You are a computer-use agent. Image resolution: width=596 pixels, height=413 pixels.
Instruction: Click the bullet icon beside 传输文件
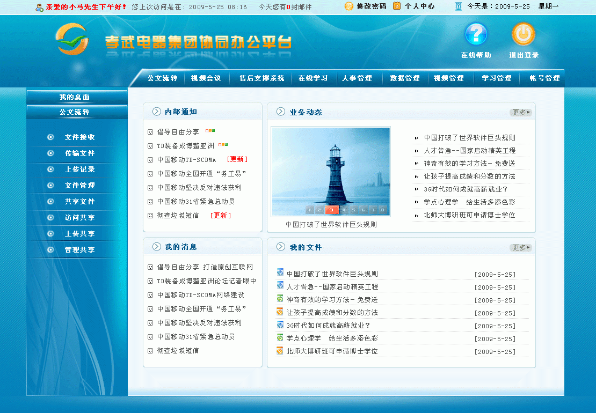point(50,153)
